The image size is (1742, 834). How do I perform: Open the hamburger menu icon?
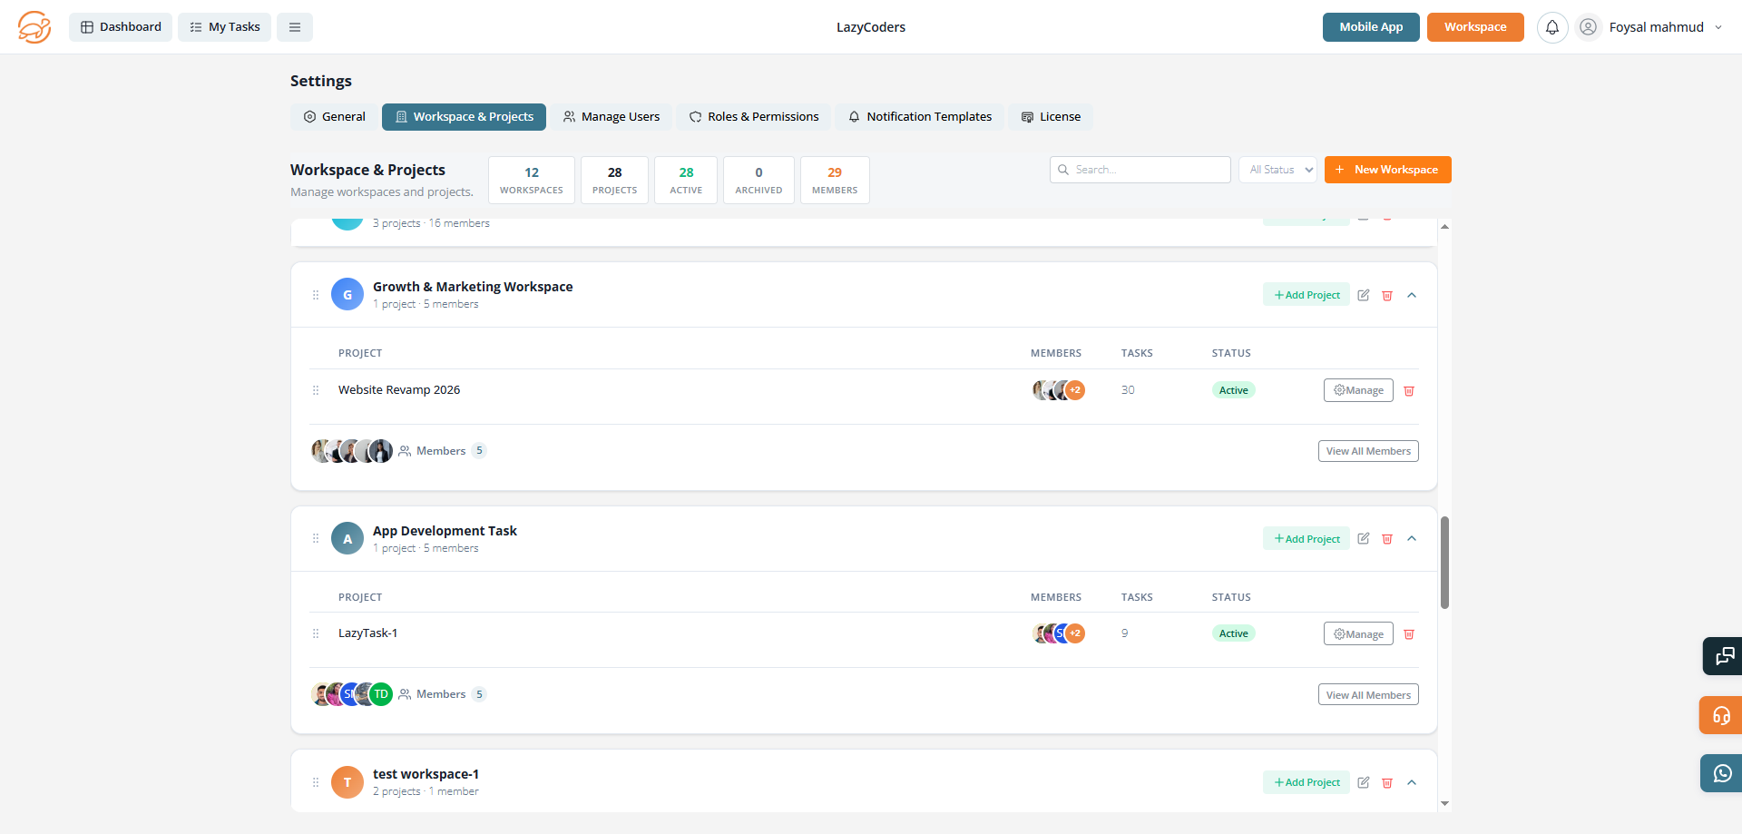295,27
